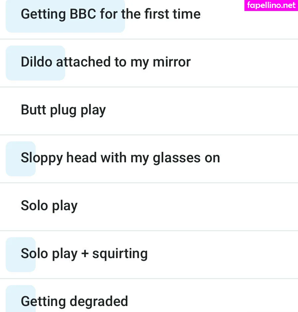Choose the "Butt plug play" poll option
Image resolution: width=298 pixels, height=312 pixels.
click(149, 110)
